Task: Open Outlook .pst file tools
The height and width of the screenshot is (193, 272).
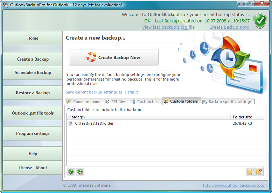Action: point(33,113)
